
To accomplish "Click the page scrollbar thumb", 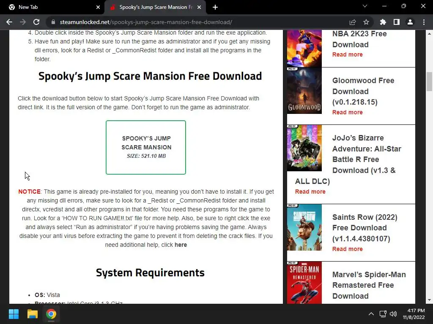I will 429,81.
